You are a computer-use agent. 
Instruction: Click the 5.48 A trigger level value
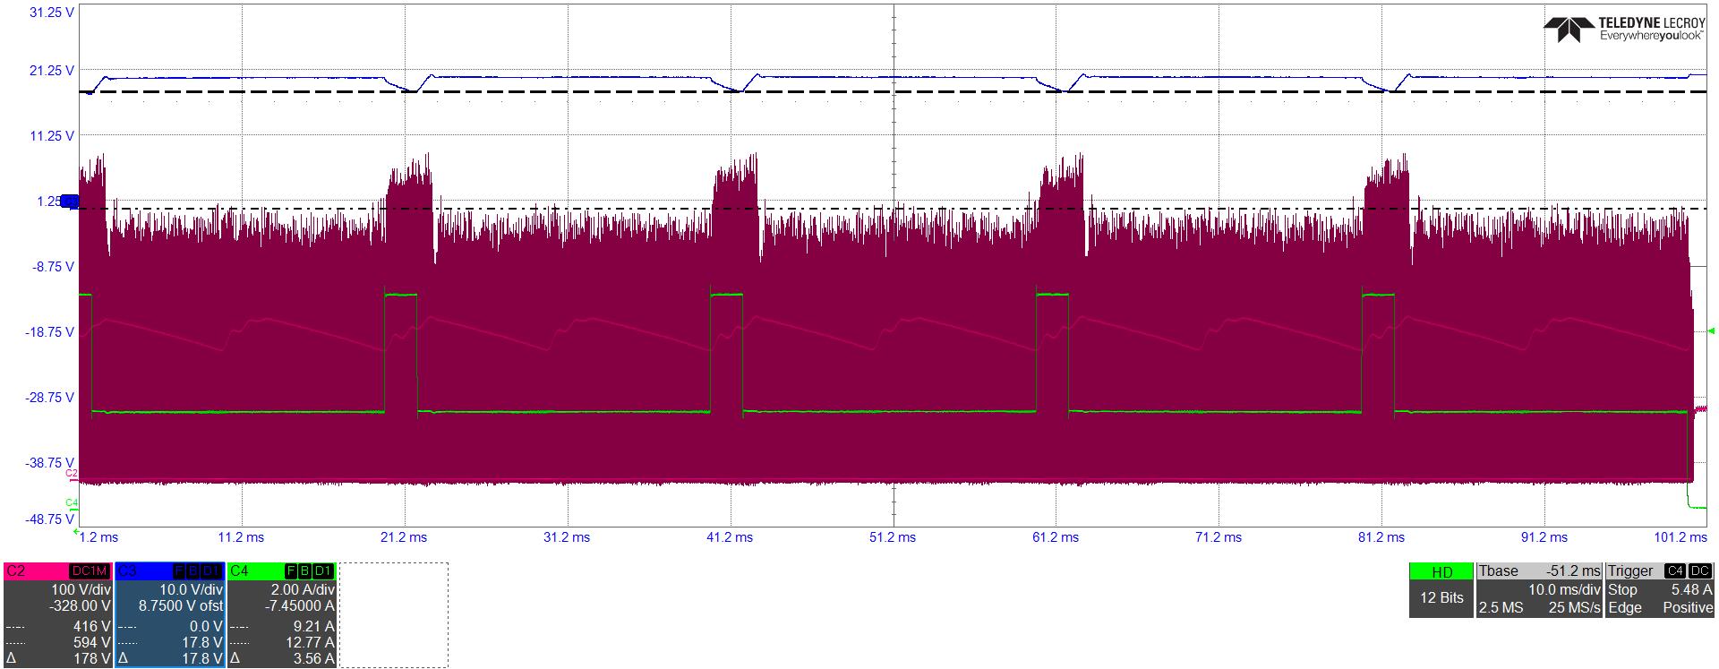[1691, 590]
